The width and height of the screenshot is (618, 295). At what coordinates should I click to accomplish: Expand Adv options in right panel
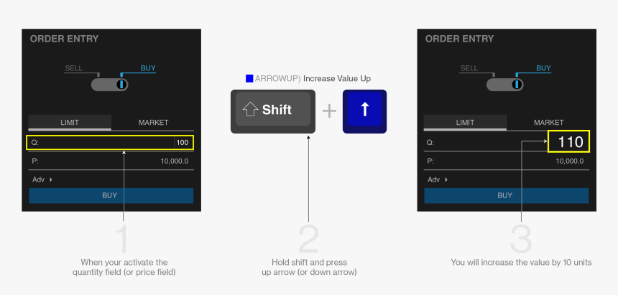tap(438, 179)
